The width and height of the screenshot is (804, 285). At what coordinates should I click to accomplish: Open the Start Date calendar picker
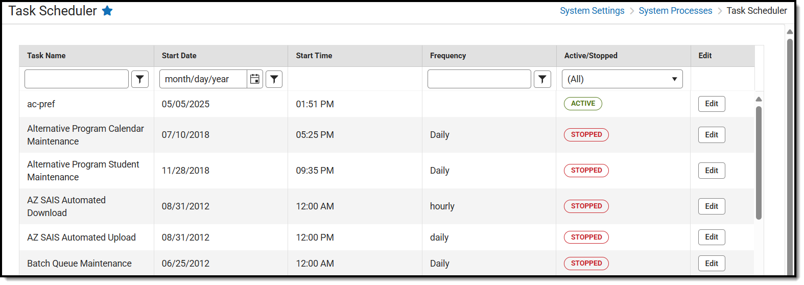(255, 79)
